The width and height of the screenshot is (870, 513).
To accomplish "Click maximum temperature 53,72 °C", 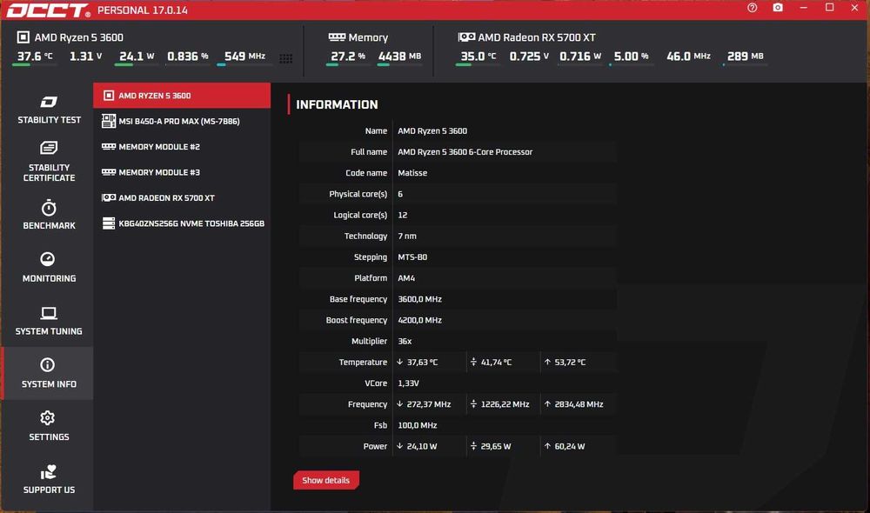I will [x=570, y=363].
